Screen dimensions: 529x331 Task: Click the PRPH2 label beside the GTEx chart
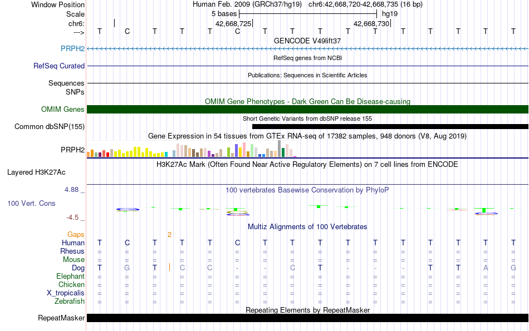point(72,150)
